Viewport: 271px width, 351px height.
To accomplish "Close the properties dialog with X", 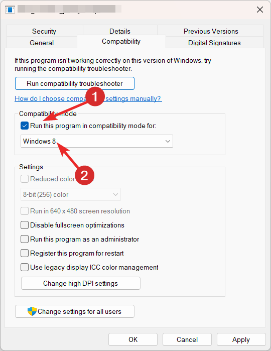I will (260, 10).
